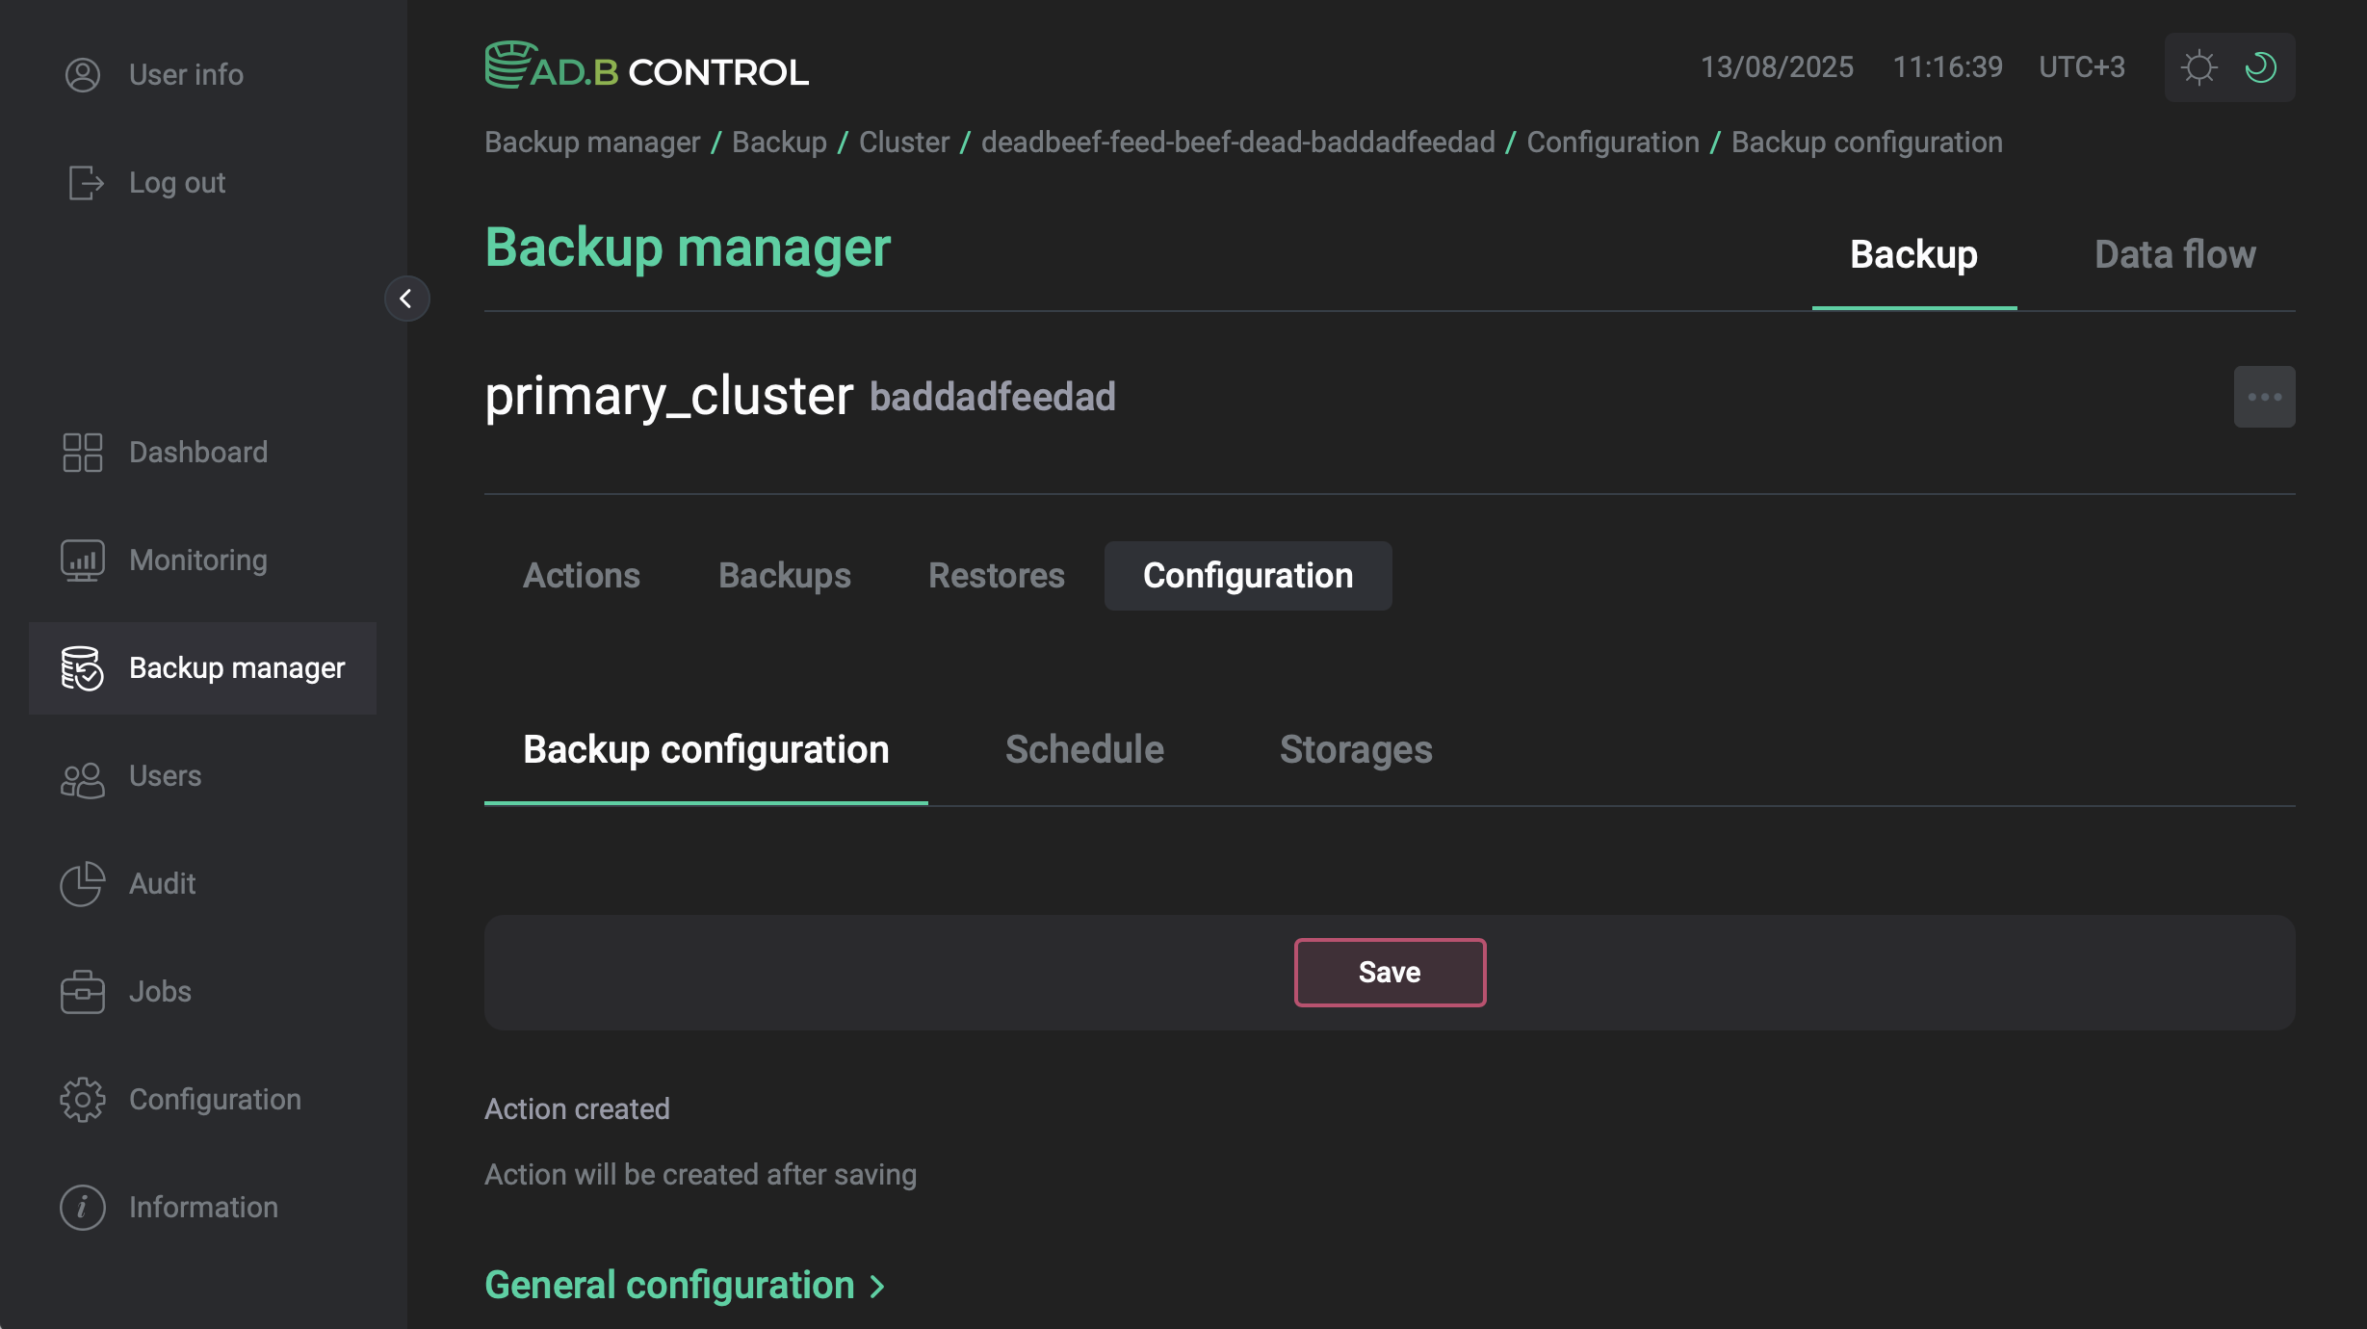2367x1329 pixels.
Task: Collapse the left sidebar
Action: pyautogui.click(x=406, y=299)
